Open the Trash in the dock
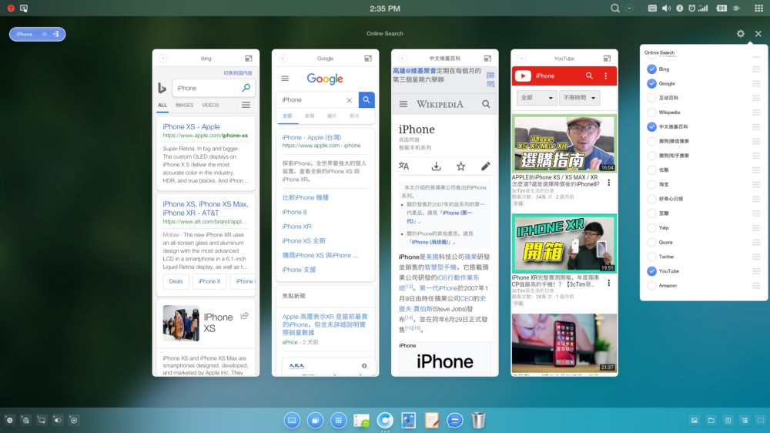The width and height of the screenshot is (770, 433). (x=478, y=420)
